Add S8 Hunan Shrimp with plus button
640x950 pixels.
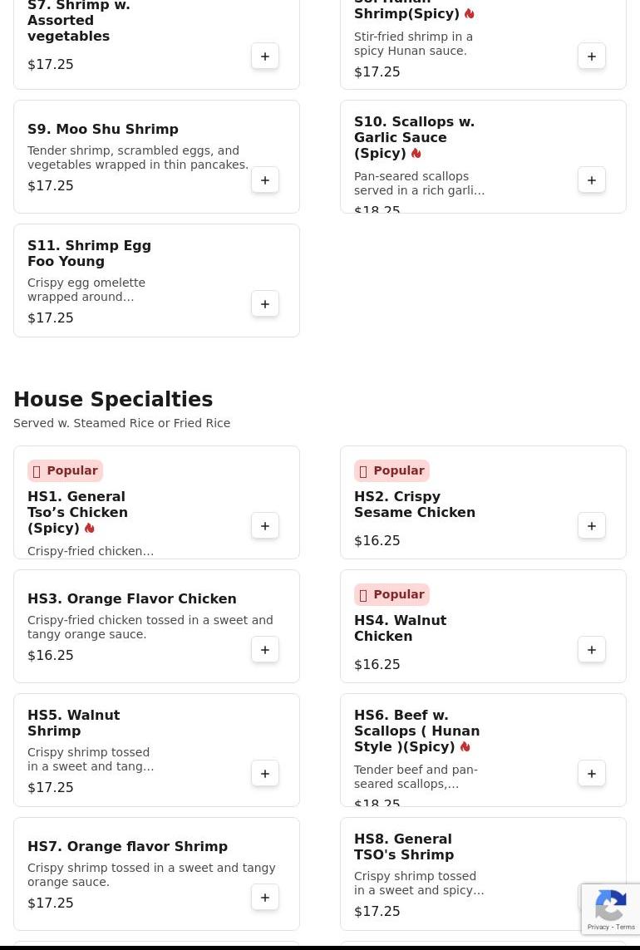592,57
